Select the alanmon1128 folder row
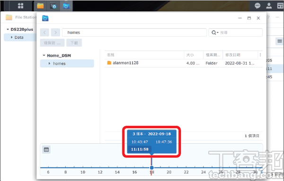 [184, 63]
